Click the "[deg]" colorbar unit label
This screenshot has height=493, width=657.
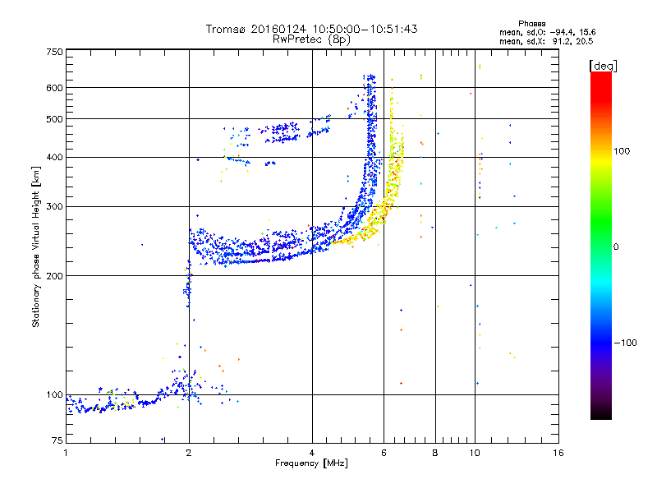(603, 66)
